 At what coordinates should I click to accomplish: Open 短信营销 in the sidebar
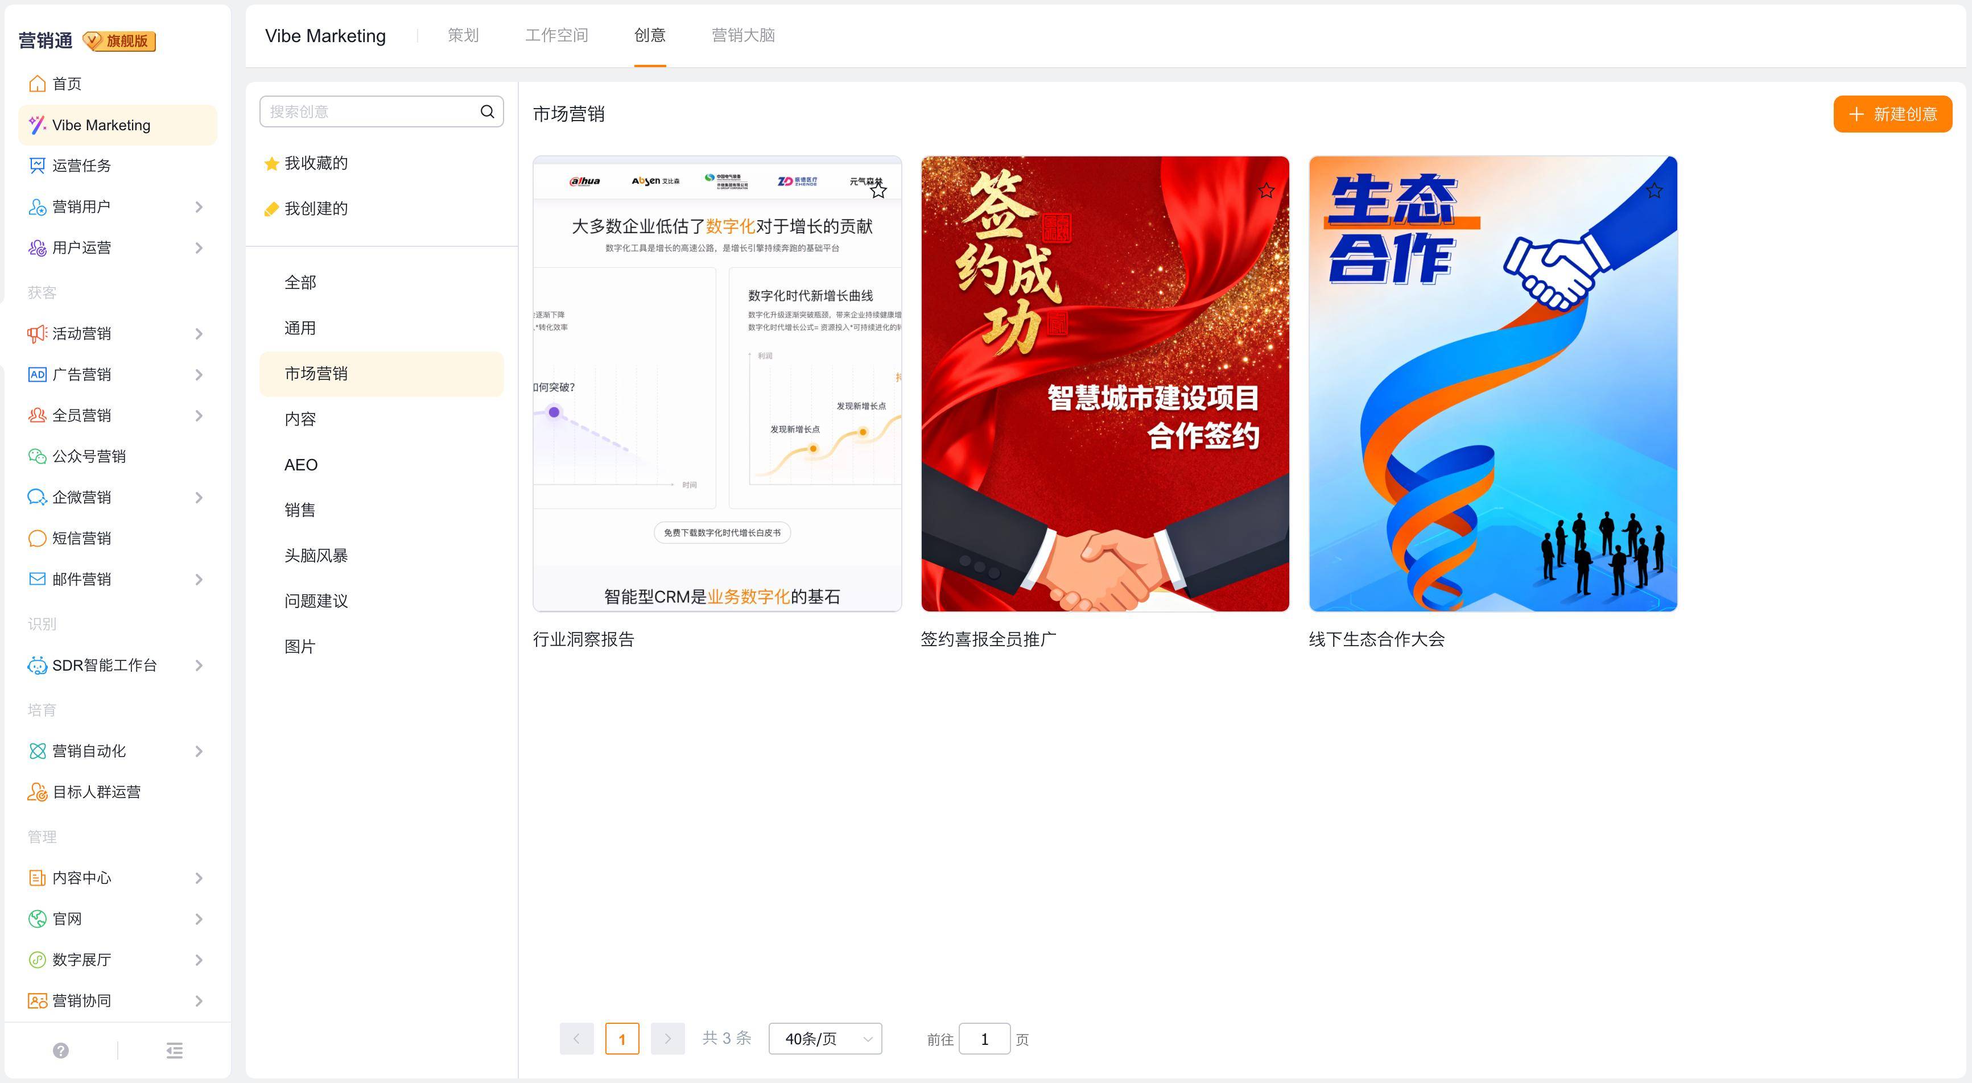(81, 538)
